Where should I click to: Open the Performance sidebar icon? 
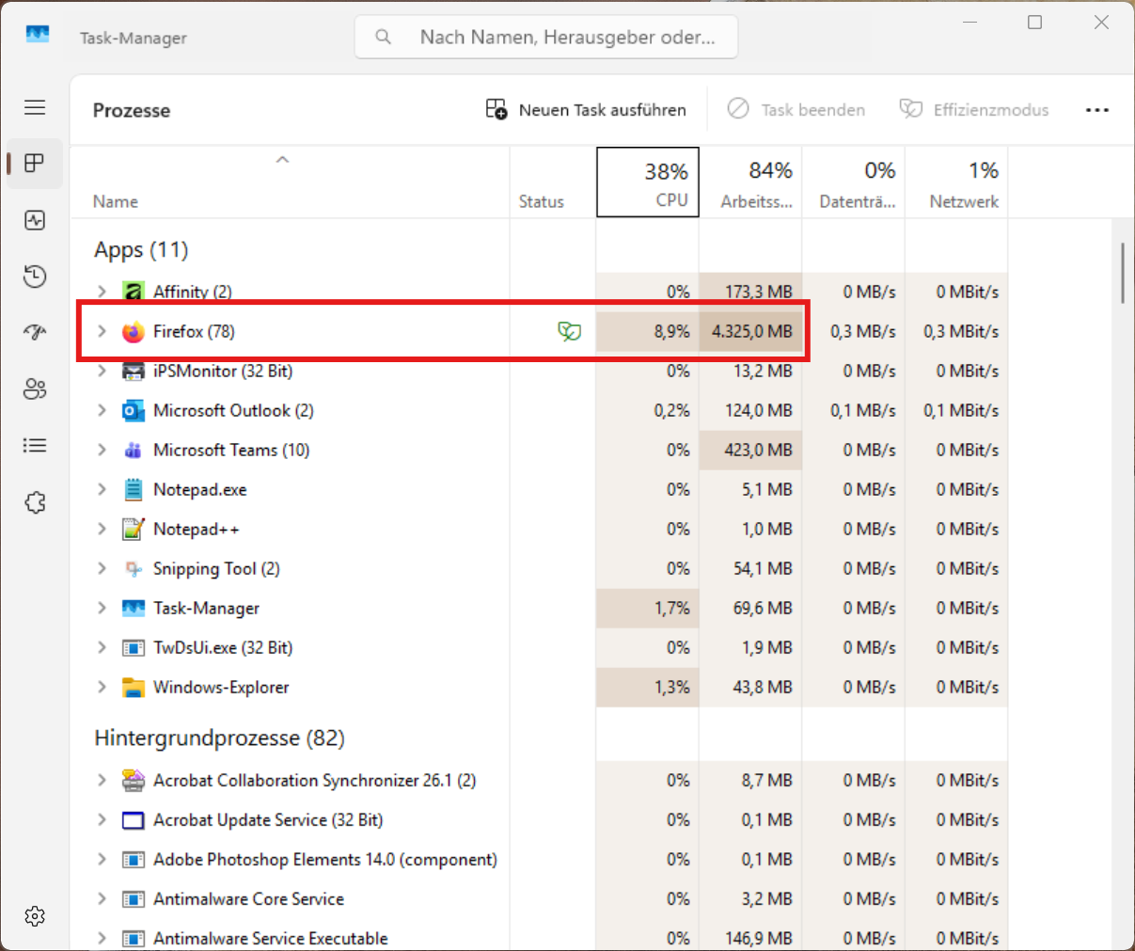tap(35, 220)
